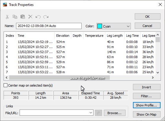Sort by the Elevation column header
Image resolution: width=165 pixels, height=121 pixels.
tap(63, 36)
